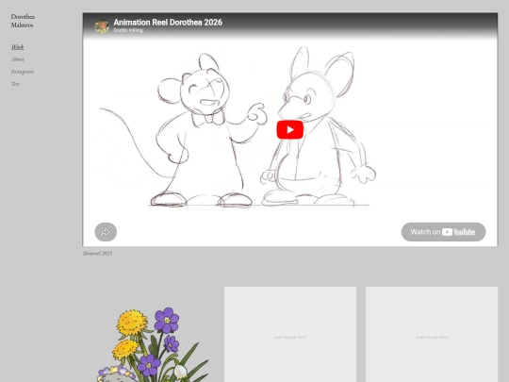Image resolution: width=509 pixels, height=382 pixels.
Task: Open the About page
Action: 18,59
